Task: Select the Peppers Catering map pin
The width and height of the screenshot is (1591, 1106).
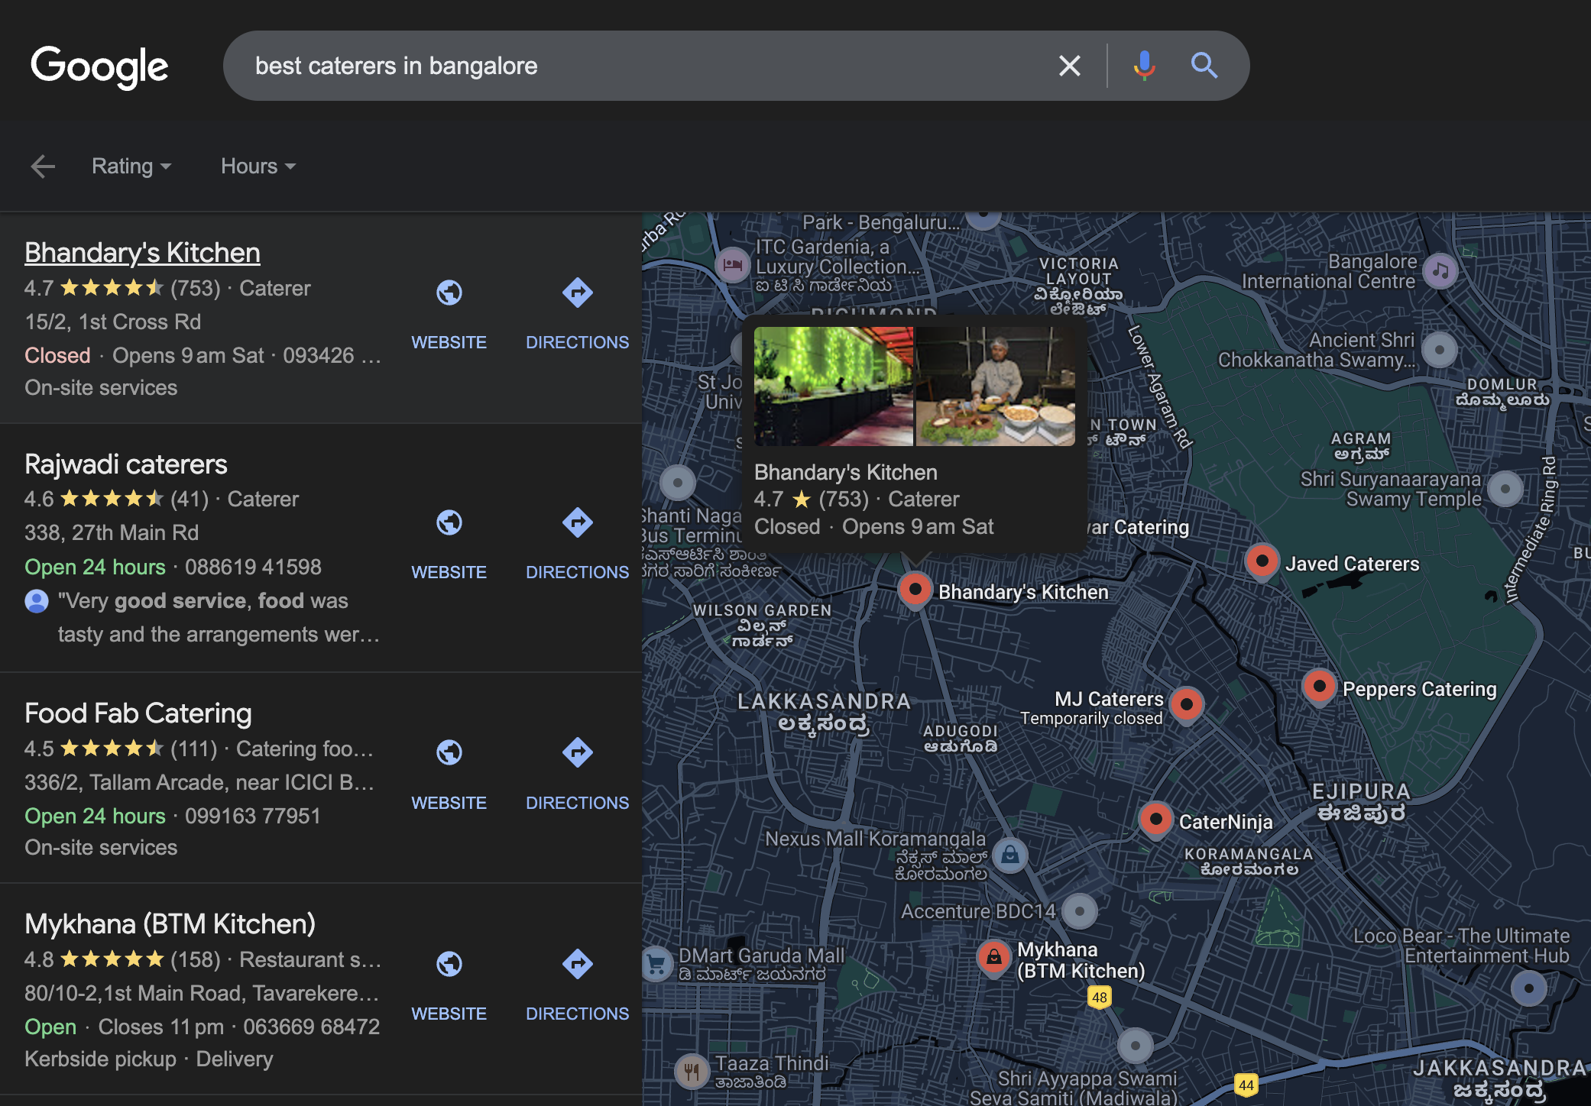Action: [1320, 687]
